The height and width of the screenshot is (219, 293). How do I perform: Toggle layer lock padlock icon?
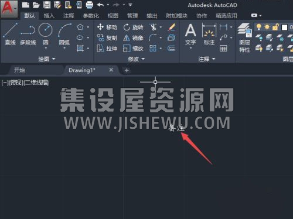pos(275,27)
